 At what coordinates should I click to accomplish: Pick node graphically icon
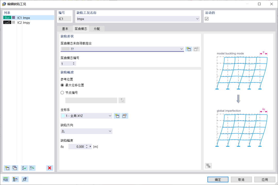point(122,100)
